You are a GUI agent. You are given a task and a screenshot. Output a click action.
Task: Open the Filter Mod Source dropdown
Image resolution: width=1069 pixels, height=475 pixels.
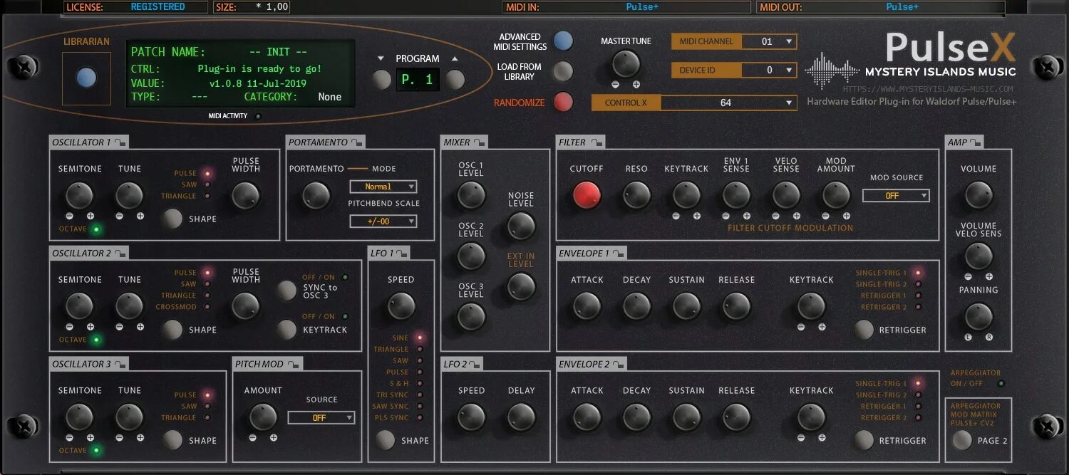896,195
